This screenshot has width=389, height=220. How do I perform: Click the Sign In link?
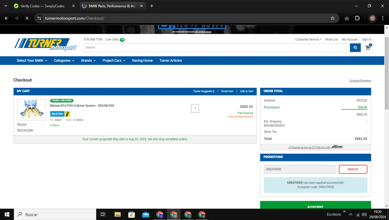coord(366,39)
